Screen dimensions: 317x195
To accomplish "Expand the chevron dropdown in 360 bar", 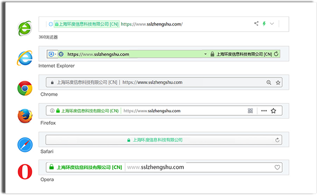I will coord(272,24).
